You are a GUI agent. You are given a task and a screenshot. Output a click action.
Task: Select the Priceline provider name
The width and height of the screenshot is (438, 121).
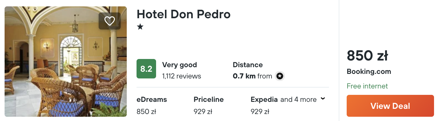(x=209, y=99)
